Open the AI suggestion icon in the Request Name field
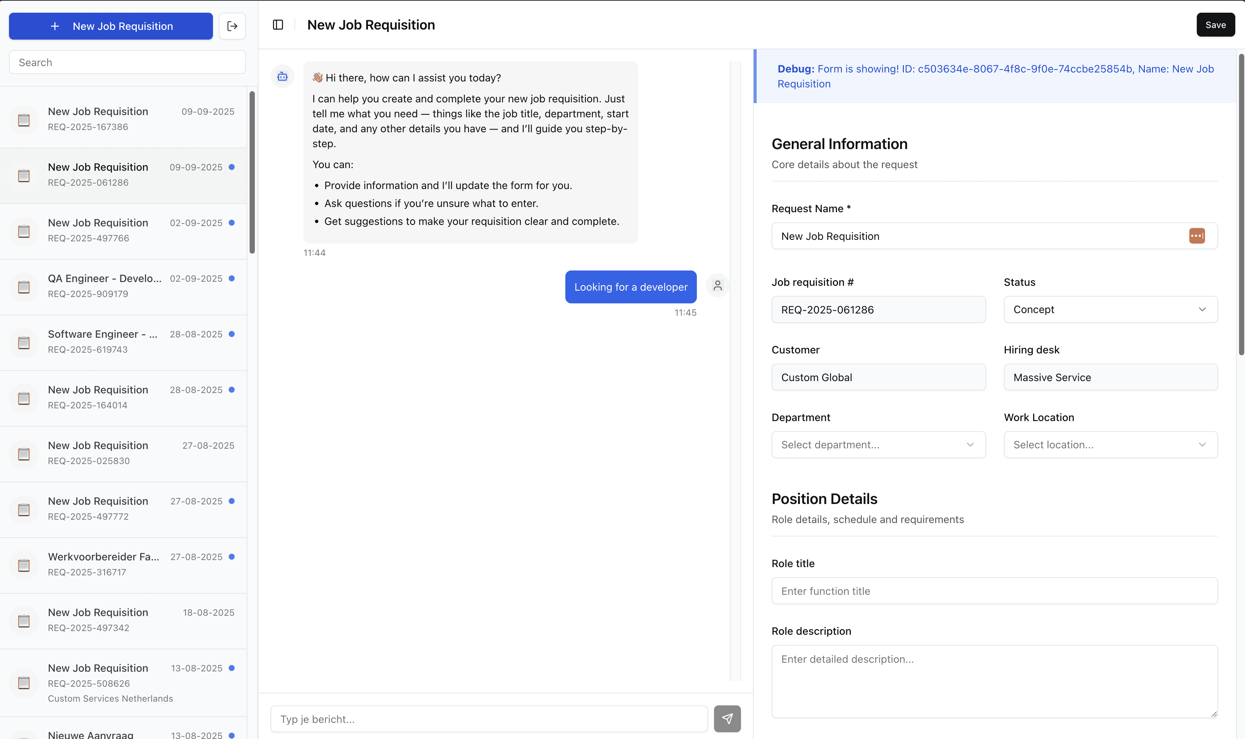The height and width of the screenshot is (739, 1245). click(x=1197, y=235)
